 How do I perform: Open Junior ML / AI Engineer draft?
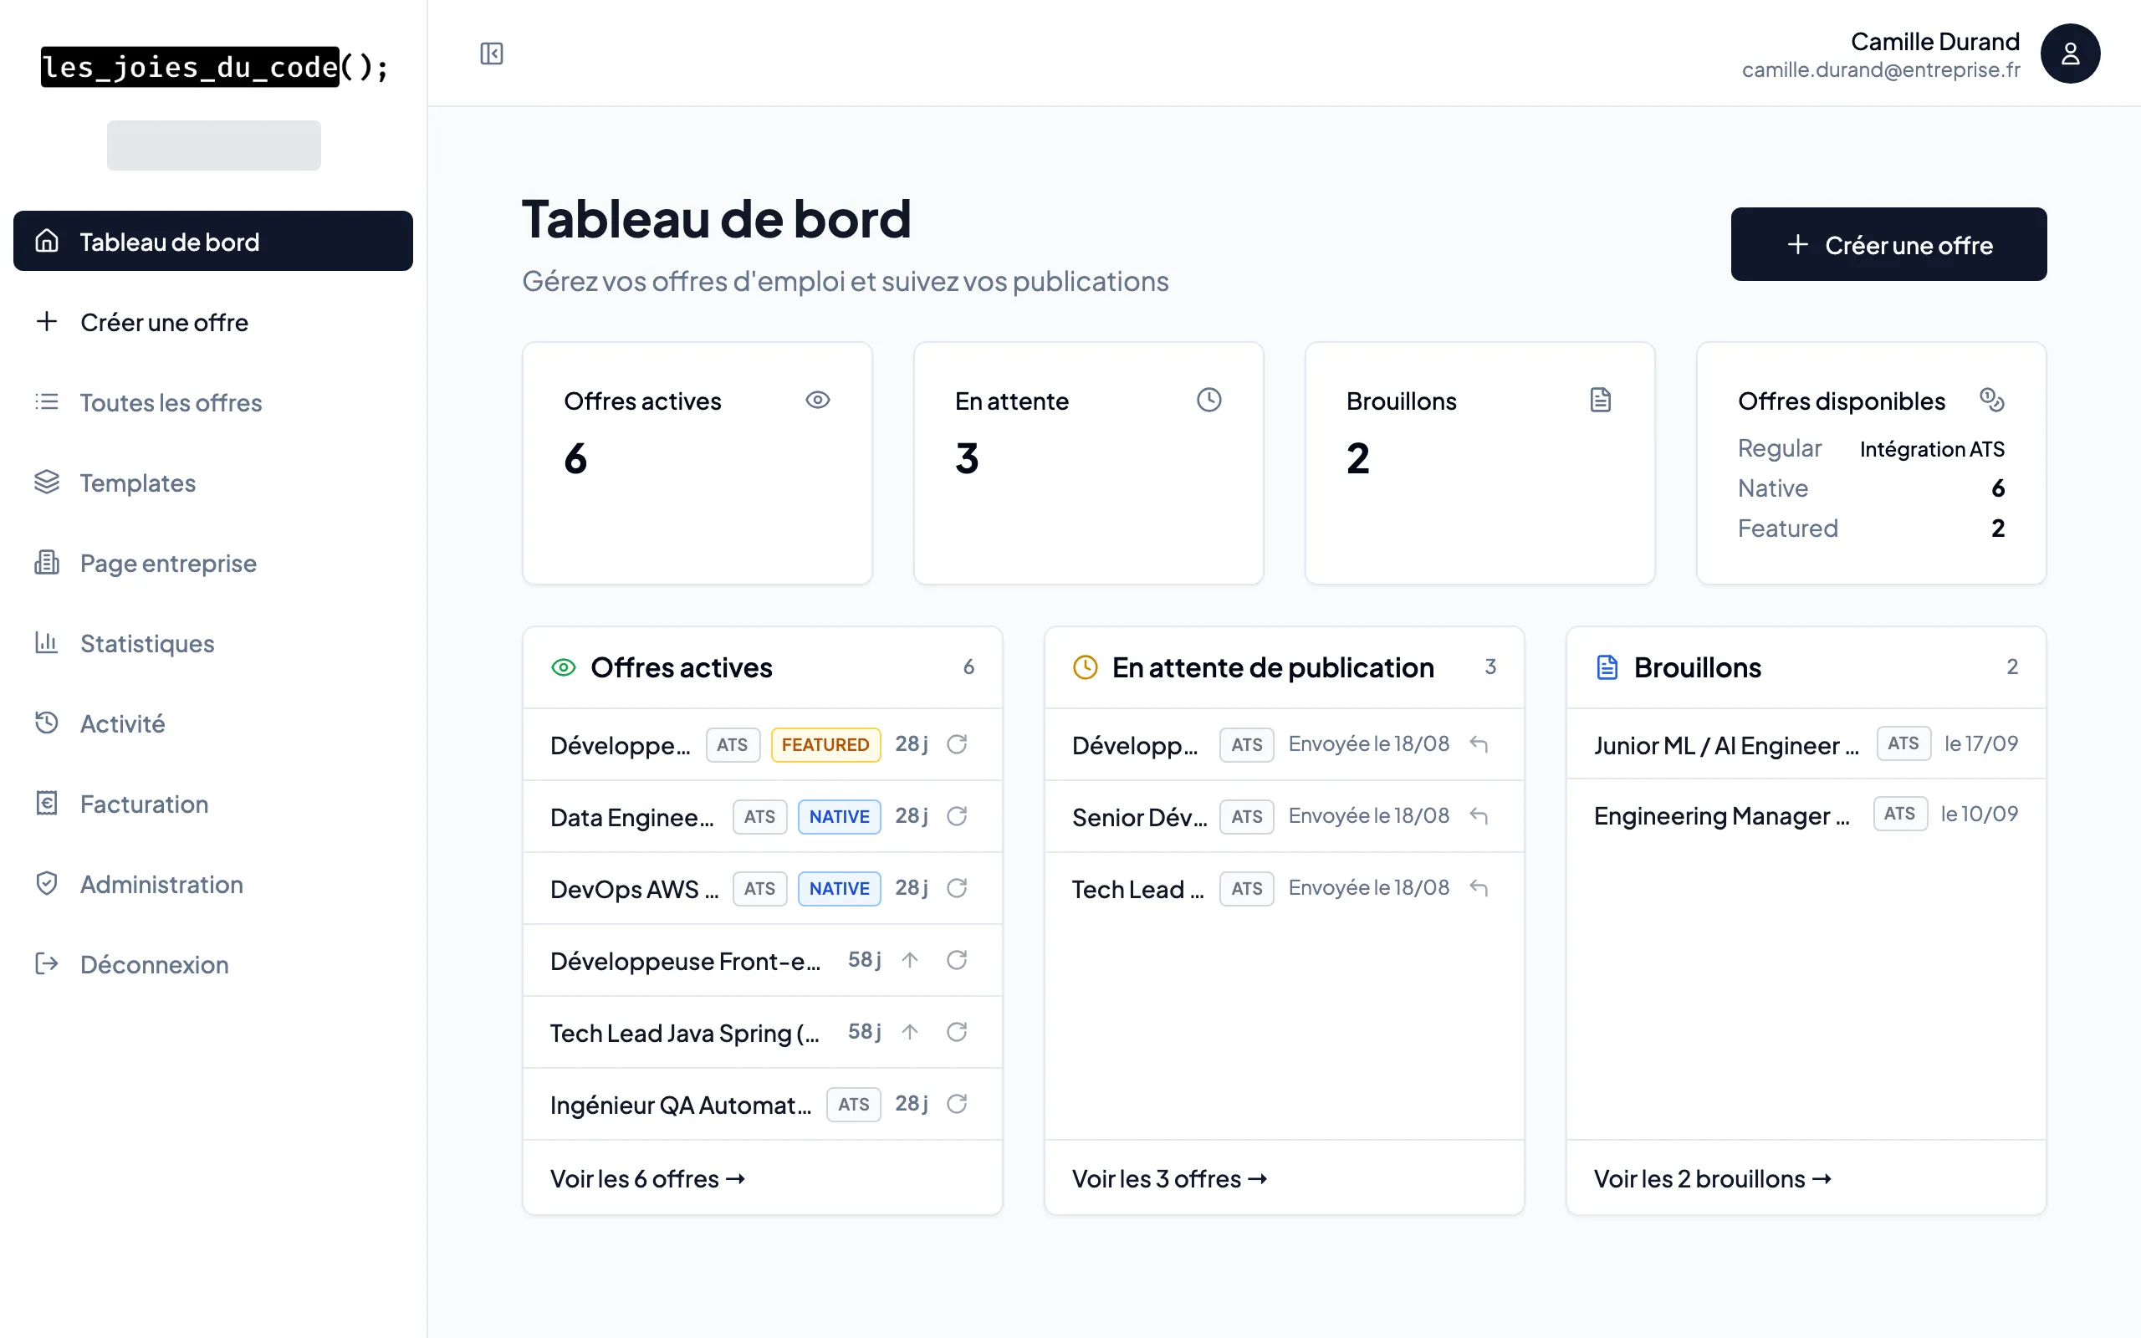coord(1726,745)
